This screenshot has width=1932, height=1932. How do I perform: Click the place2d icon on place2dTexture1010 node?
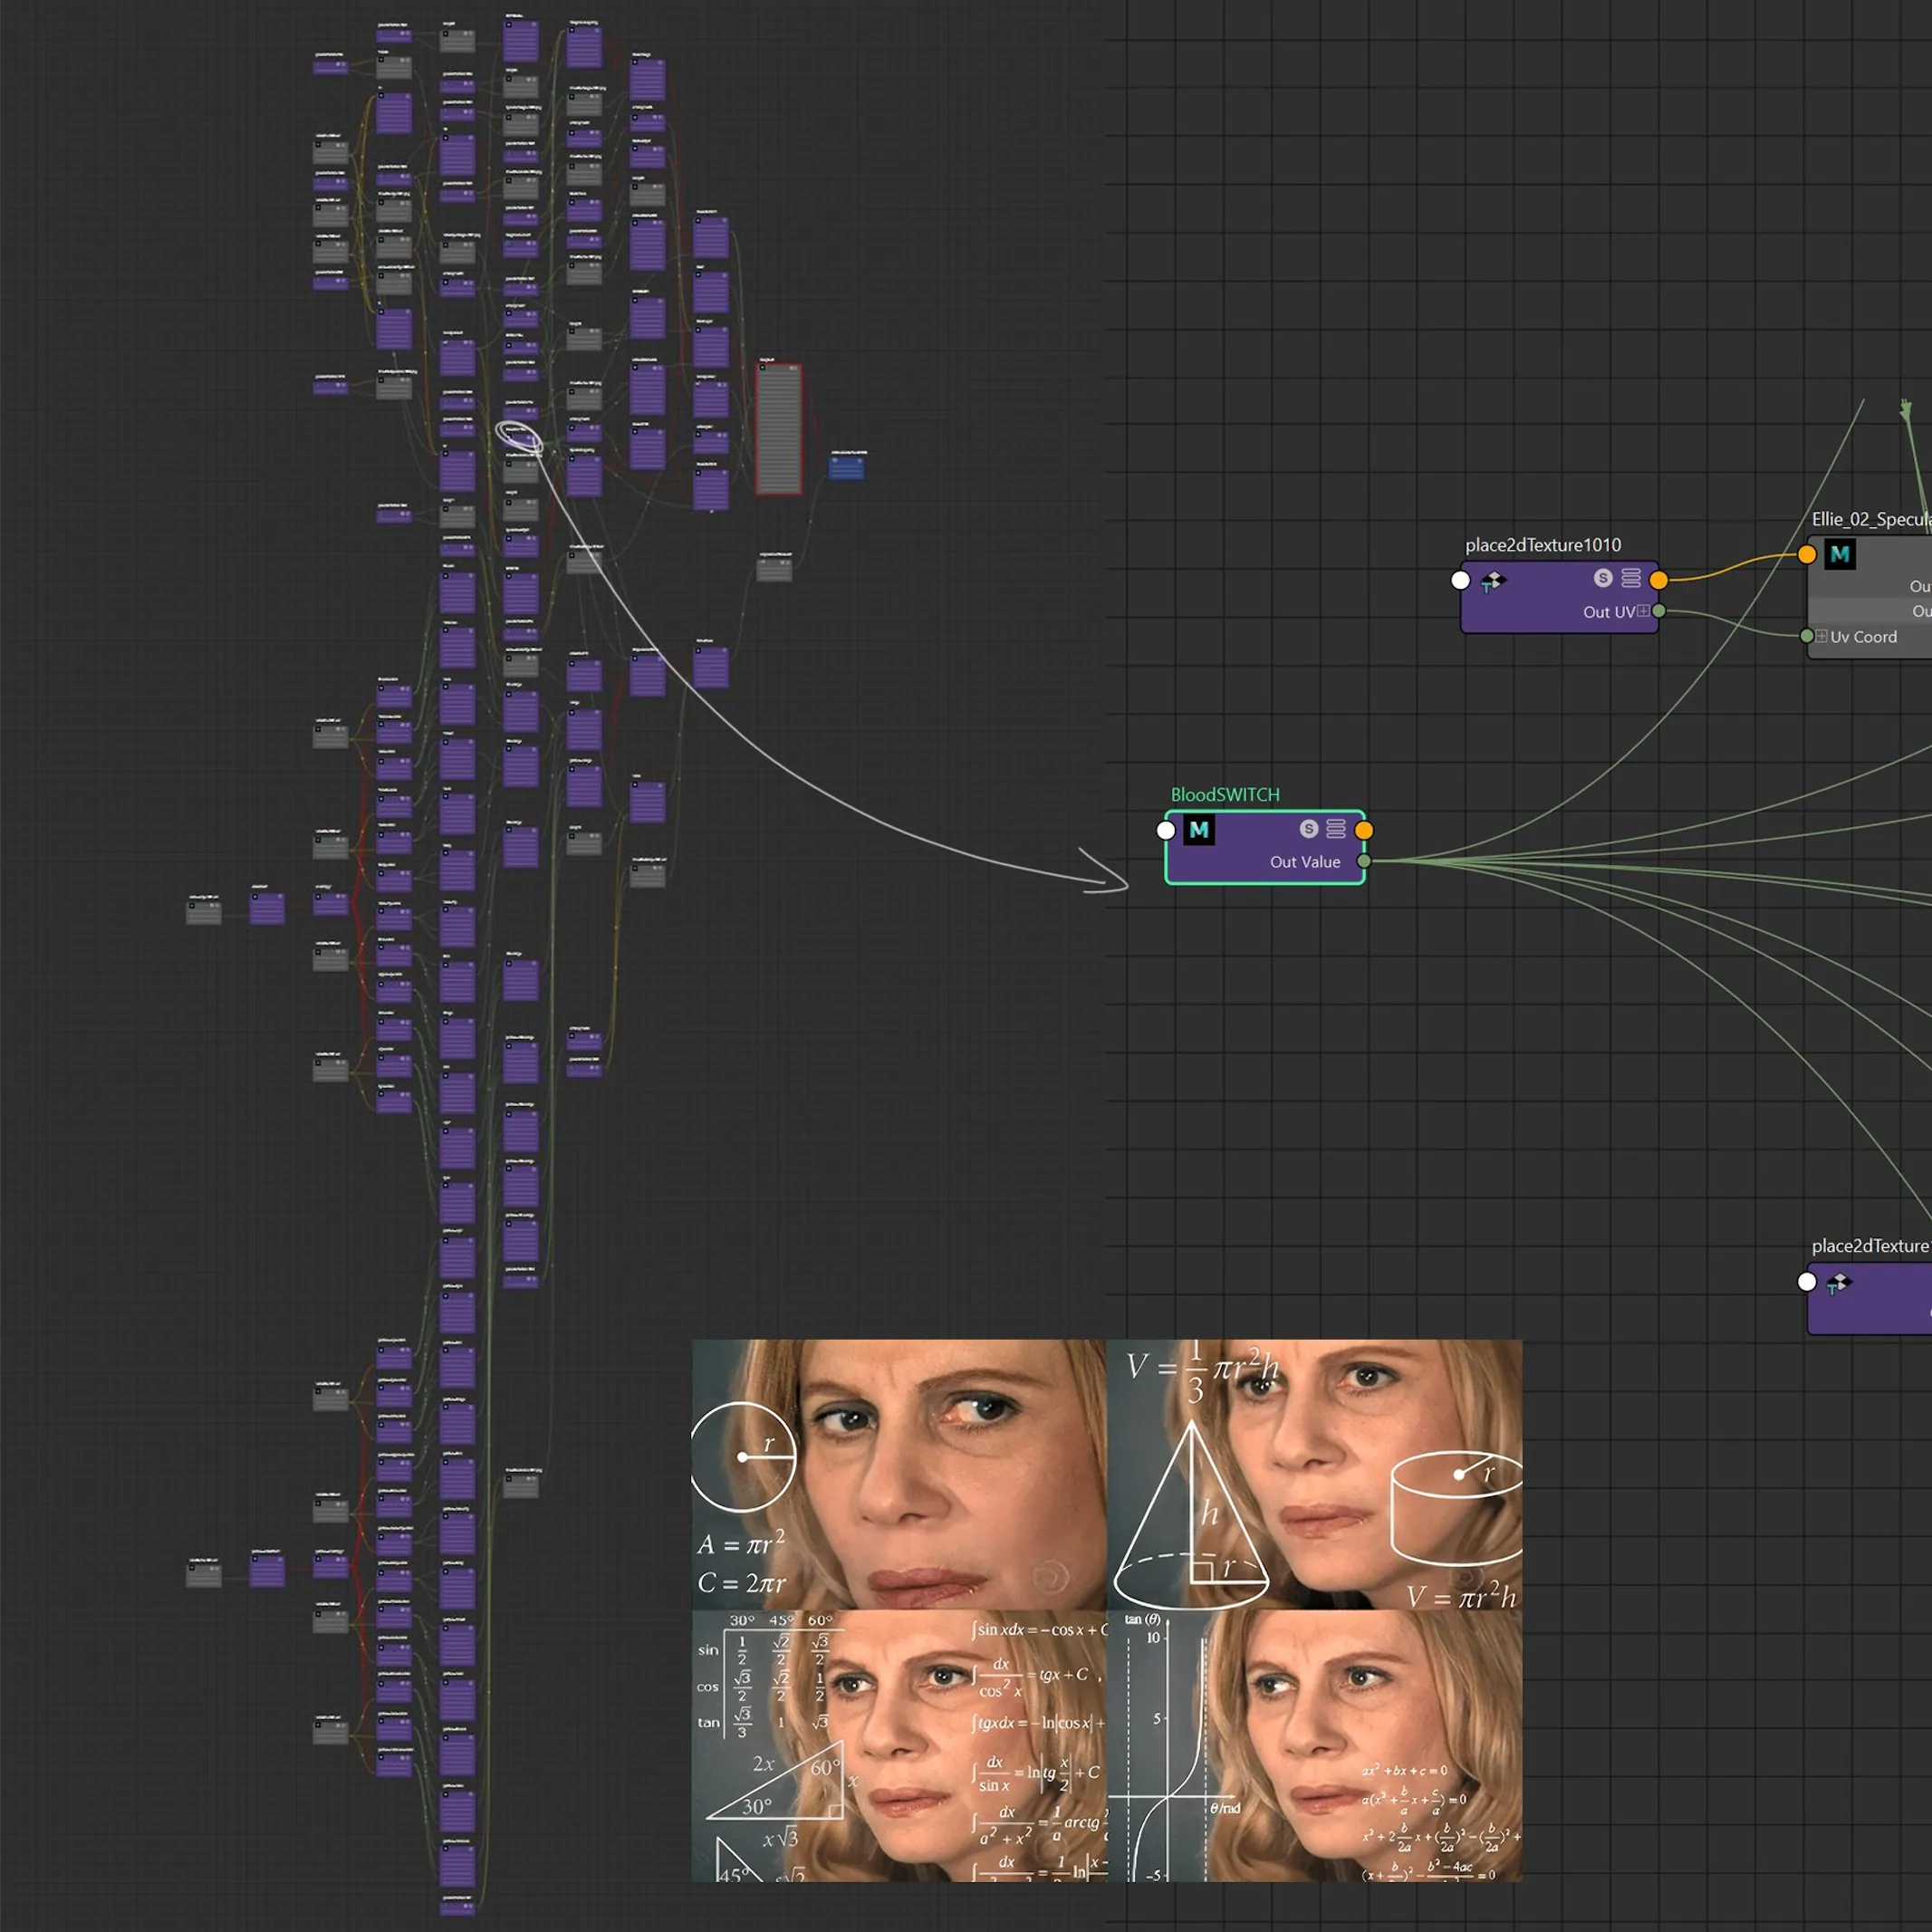(x=1493, y=581)
